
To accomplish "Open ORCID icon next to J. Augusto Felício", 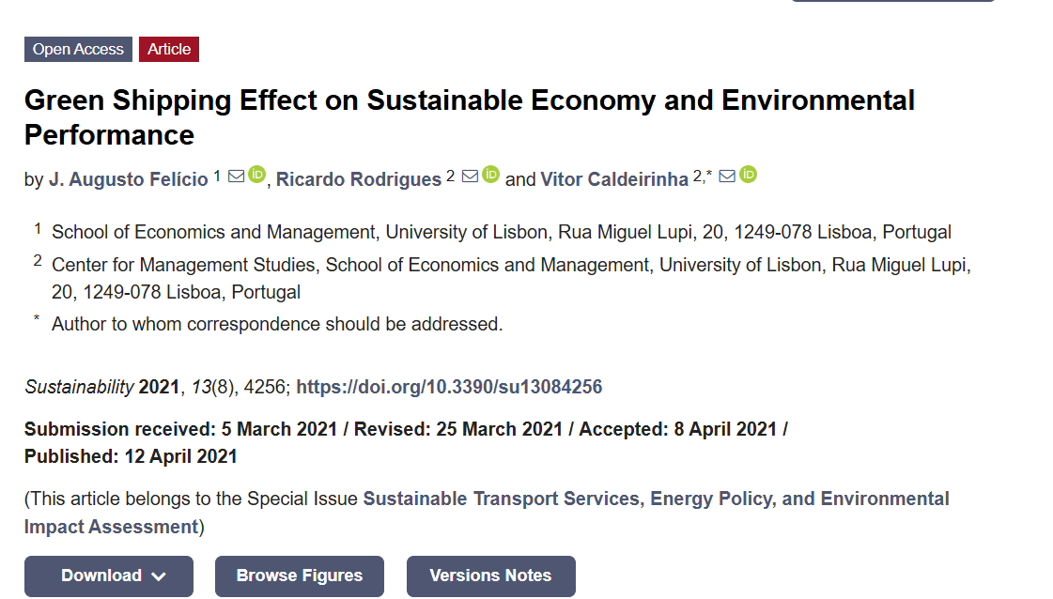I will click(257, 175).
